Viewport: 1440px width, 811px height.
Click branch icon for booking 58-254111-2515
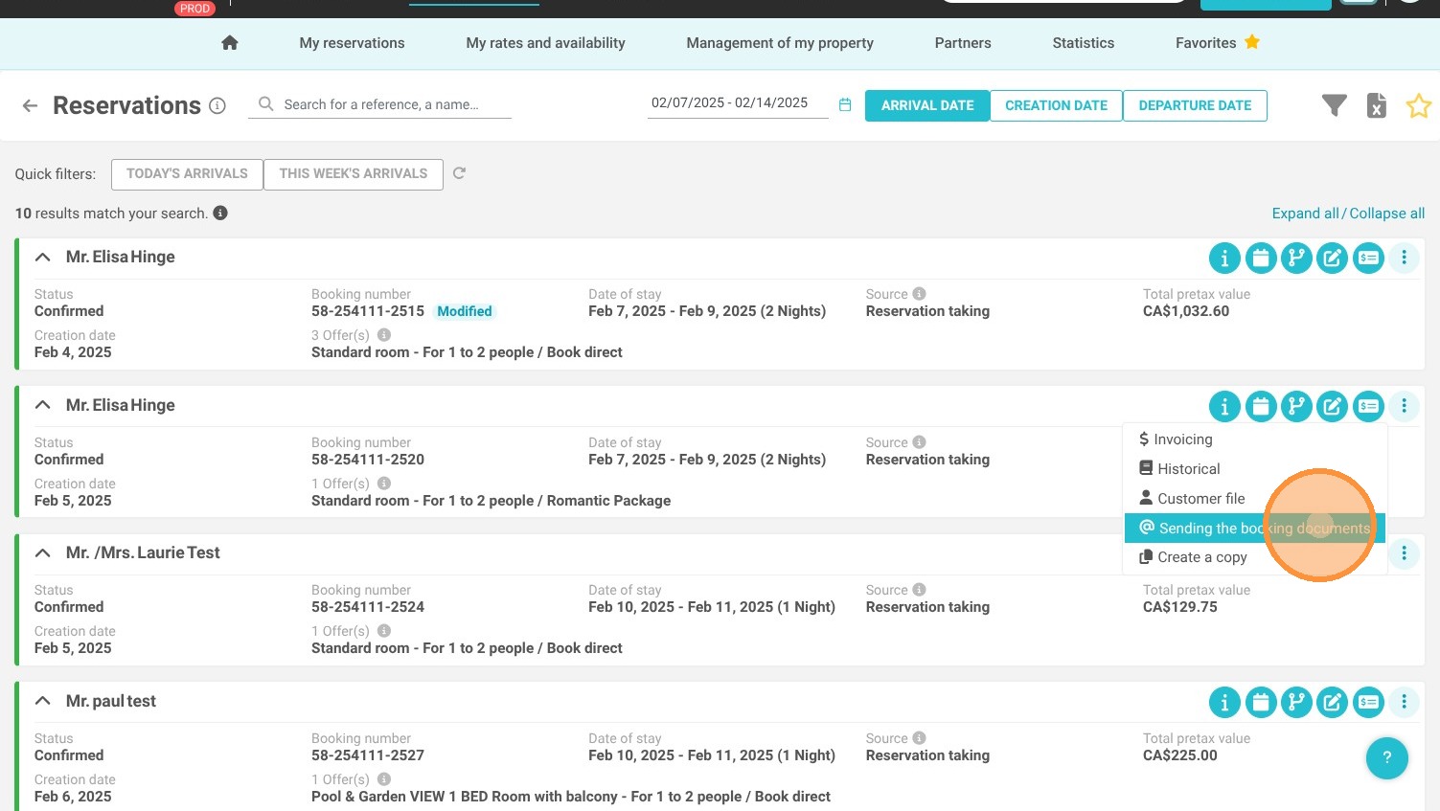click(1296, 258)
